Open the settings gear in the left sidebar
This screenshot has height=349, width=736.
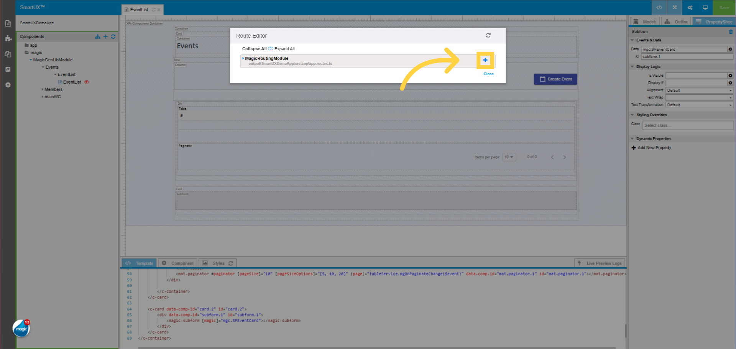point(8,85)
